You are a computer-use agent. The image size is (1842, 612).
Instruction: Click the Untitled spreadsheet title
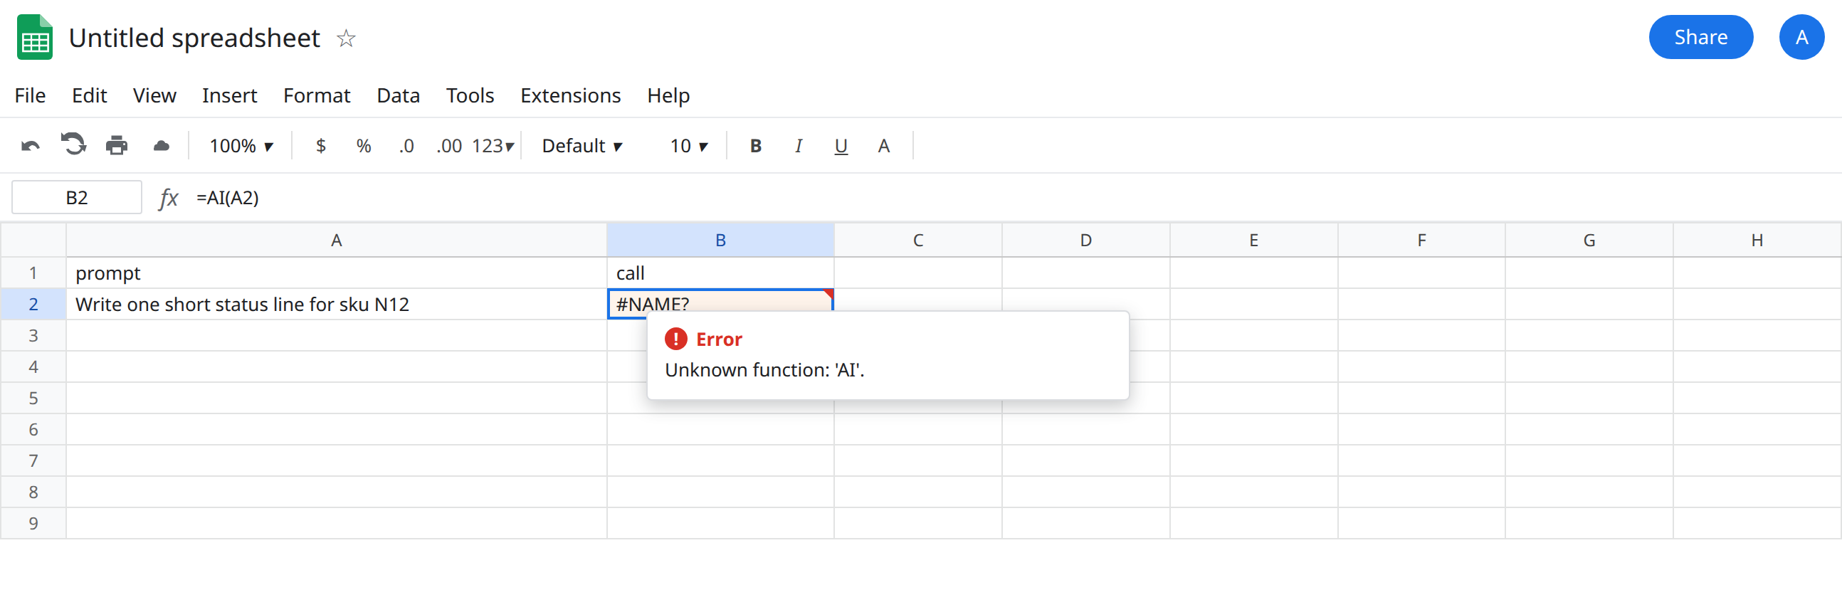pyautogui.click(x=194, y=38)
